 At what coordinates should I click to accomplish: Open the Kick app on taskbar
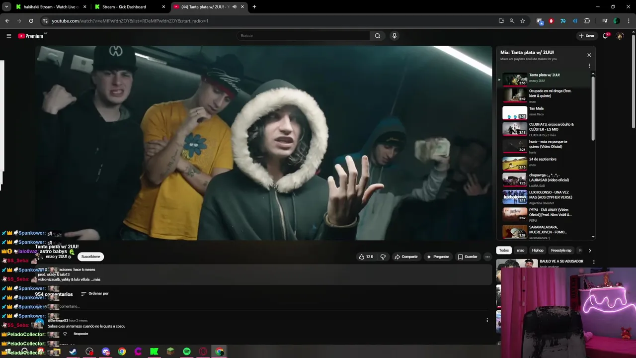click(154, 352)
